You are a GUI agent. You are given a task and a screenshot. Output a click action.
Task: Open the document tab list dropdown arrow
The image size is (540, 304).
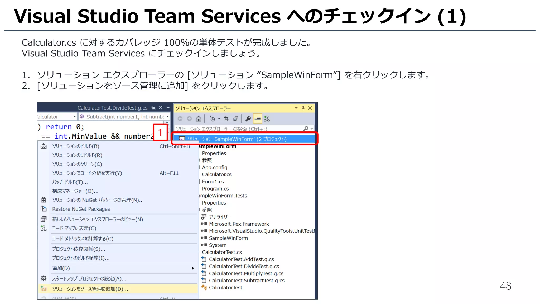(168, 108)
